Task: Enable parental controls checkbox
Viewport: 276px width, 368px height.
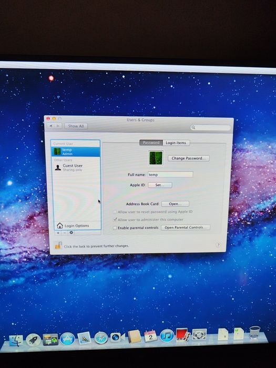Action: [x=115, y=228]
